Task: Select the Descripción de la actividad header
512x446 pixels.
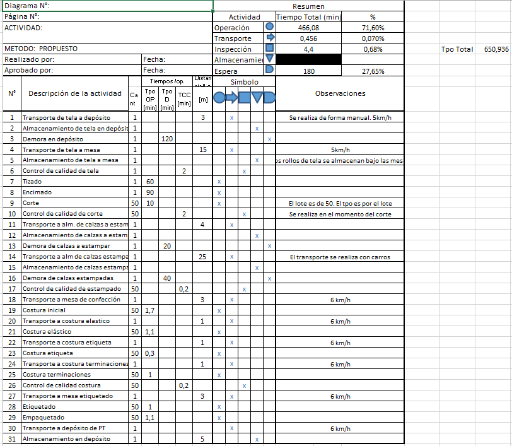Action: tap(75, 93)
